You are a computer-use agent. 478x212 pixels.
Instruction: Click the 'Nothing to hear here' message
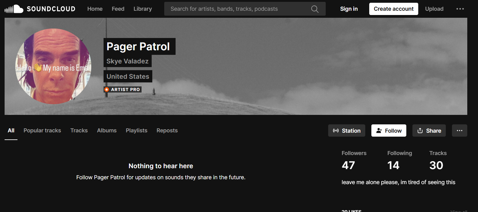(161, 166)
